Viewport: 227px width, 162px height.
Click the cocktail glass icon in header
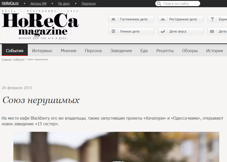pyautogui.click(x=212, y=19)
